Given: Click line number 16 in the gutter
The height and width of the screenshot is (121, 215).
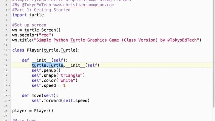Looking at the screenshot, I should point(5,75).
